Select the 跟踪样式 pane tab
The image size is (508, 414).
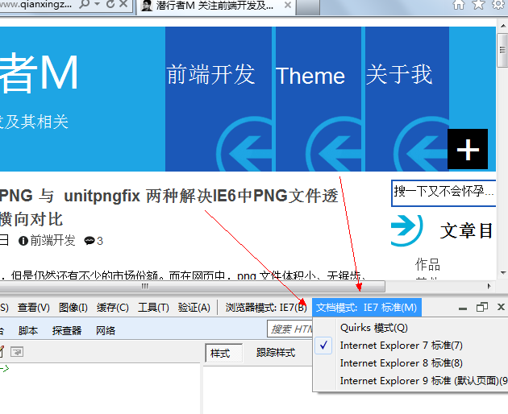coord(276,353)
